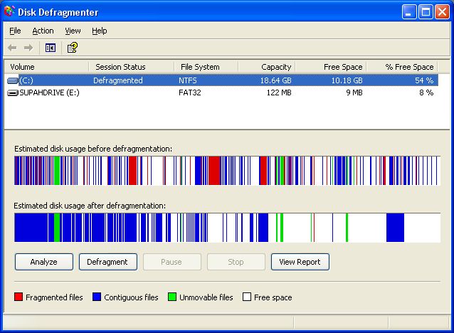Select the SUPAHDRIVE (E:) drive icon
Viewport: 454px width, 333px height.
(x=13, y=92)
